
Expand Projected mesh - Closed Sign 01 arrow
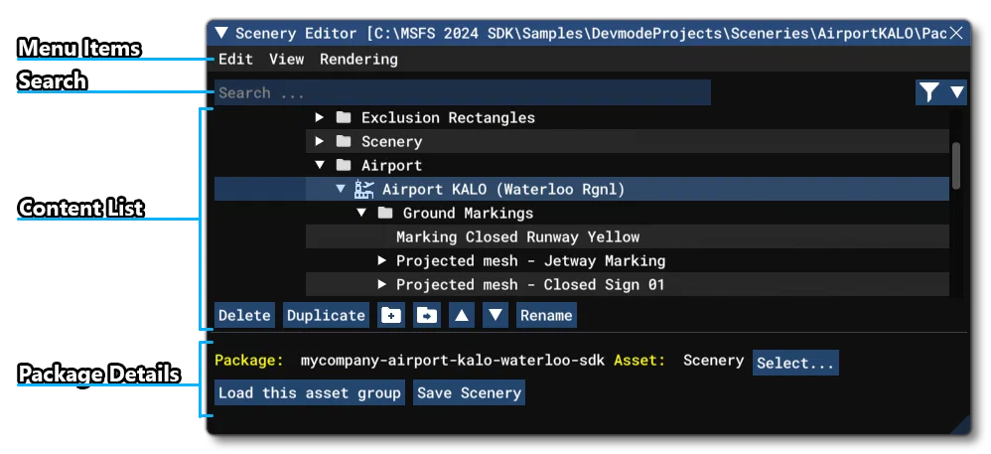pyautogui.click(x=381, y=284)
